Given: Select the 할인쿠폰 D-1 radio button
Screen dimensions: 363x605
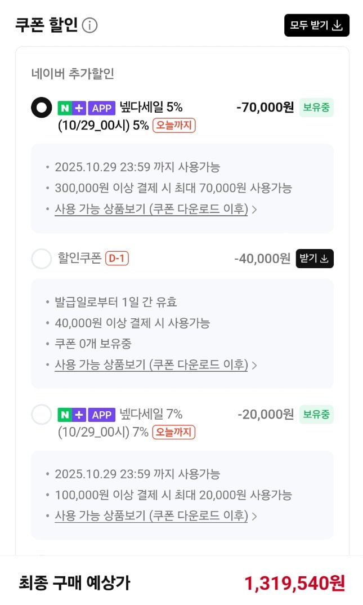Looking at the screenshot, I should click(41, 259).
